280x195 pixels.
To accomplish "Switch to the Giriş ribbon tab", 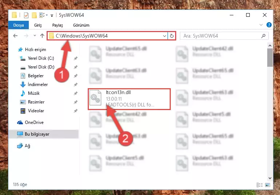I will pyautogui.click(x=38, y=25).
